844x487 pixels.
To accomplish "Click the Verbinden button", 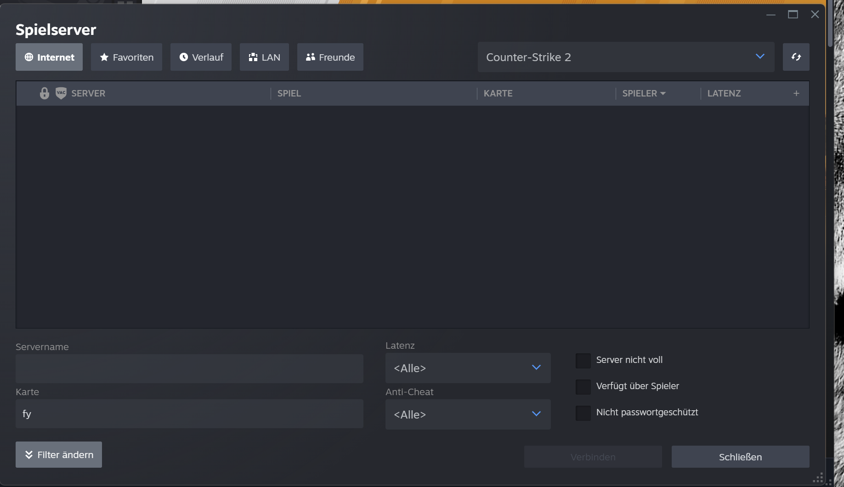I will click(x=593, y=457).
